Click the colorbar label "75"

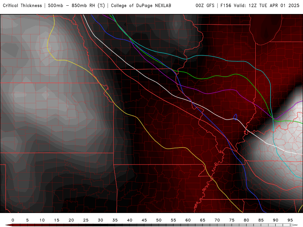232,220
